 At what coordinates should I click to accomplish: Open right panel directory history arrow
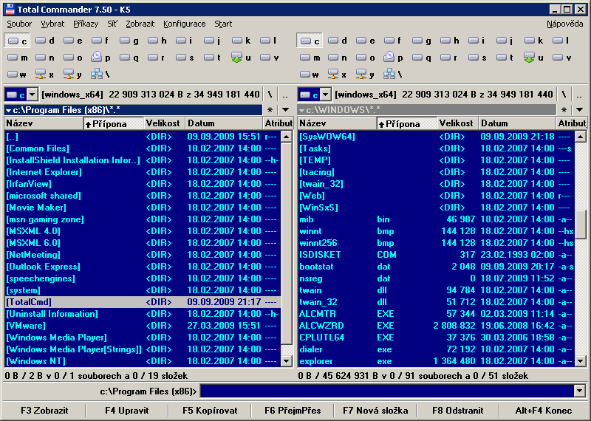point(579,110)
